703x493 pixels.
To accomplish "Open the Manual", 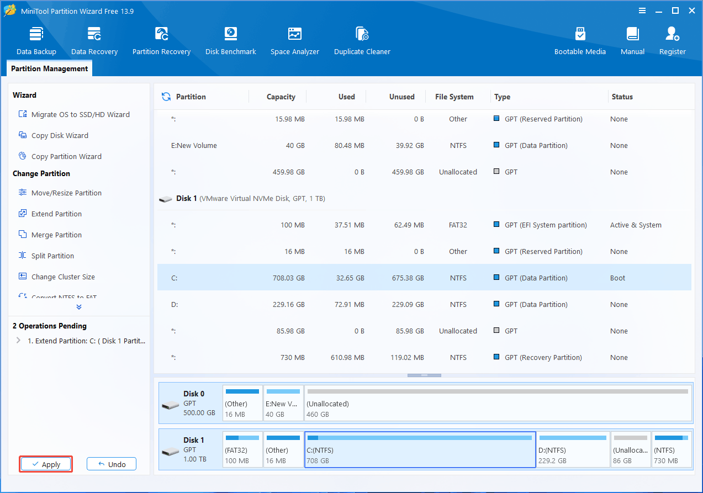I will (632, 41).
